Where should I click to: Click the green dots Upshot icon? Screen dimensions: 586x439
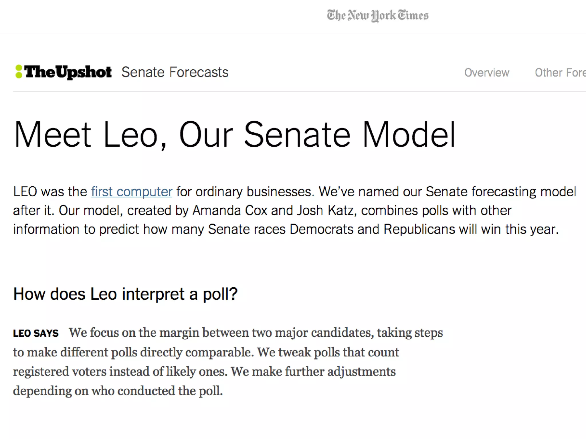[19, 71]
